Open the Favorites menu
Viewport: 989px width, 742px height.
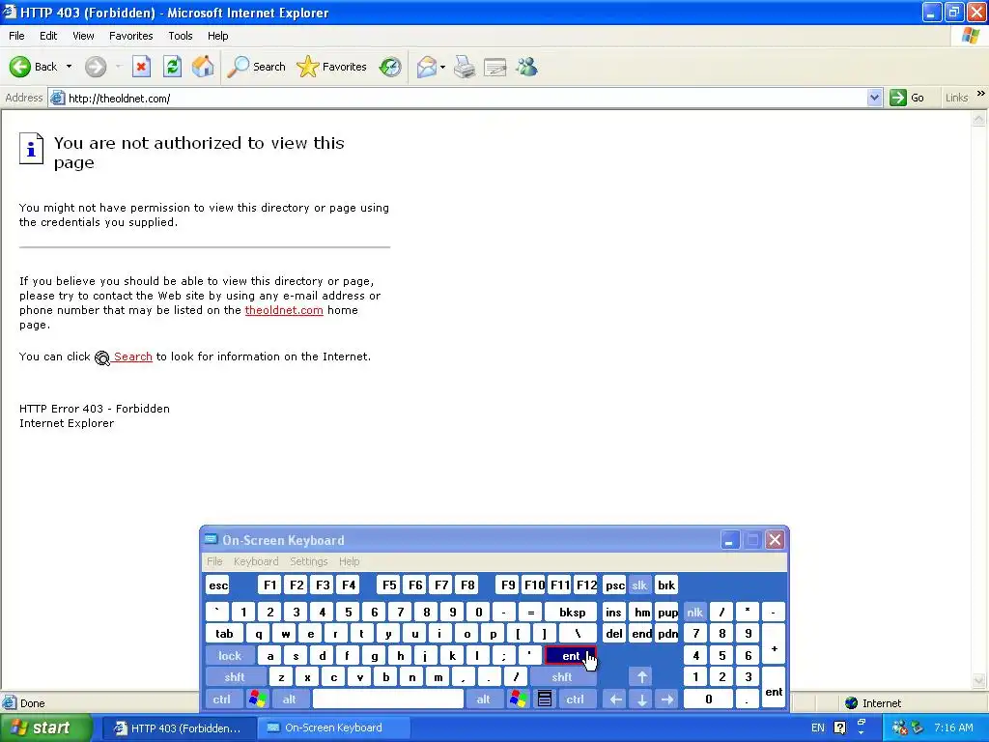coord(130,36)
